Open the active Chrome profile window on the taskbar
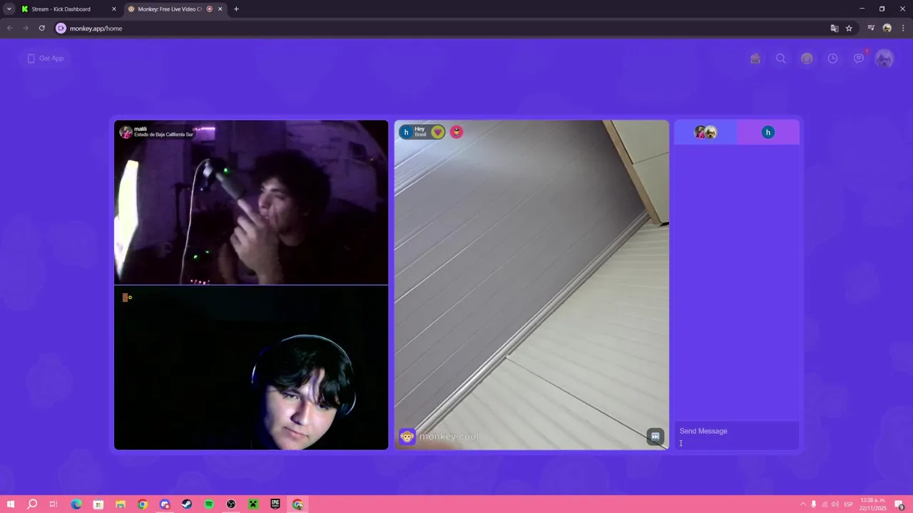Image resolution: width=913 pixels, height=513 pixels. [297, 504]
